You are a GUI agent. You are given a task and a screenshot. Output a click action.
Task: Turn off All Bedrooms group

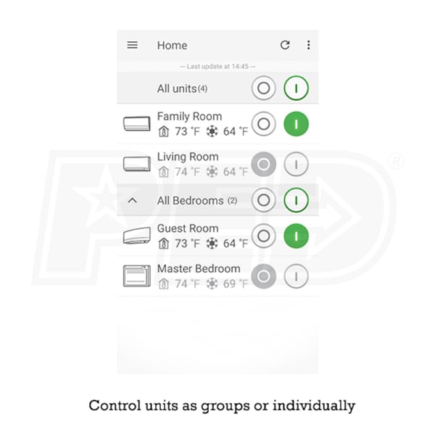click(x=264, y=199)
